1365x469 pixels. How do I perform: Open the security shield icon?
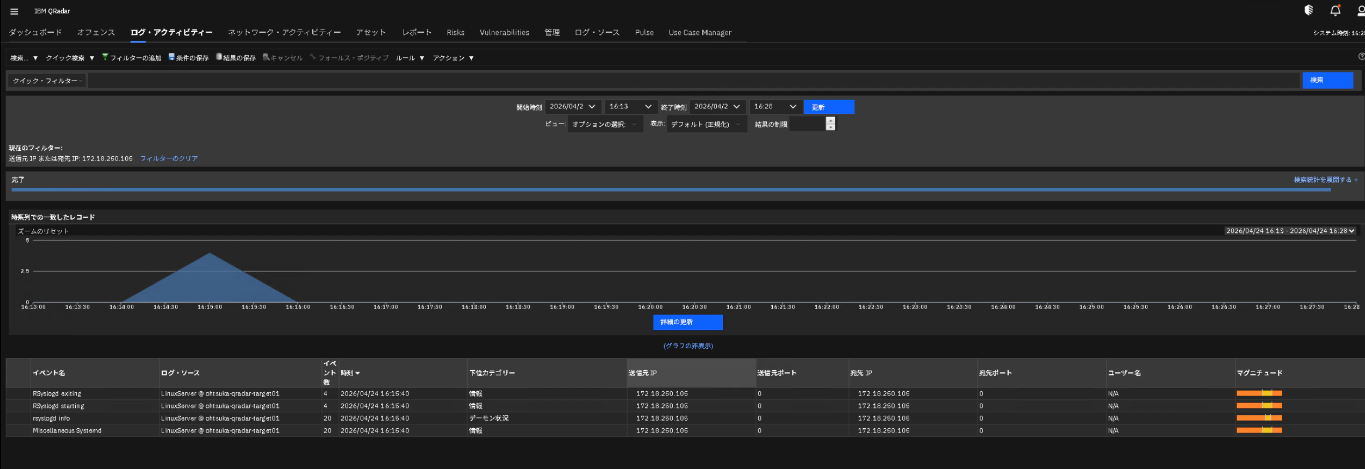coord(1309,10)
